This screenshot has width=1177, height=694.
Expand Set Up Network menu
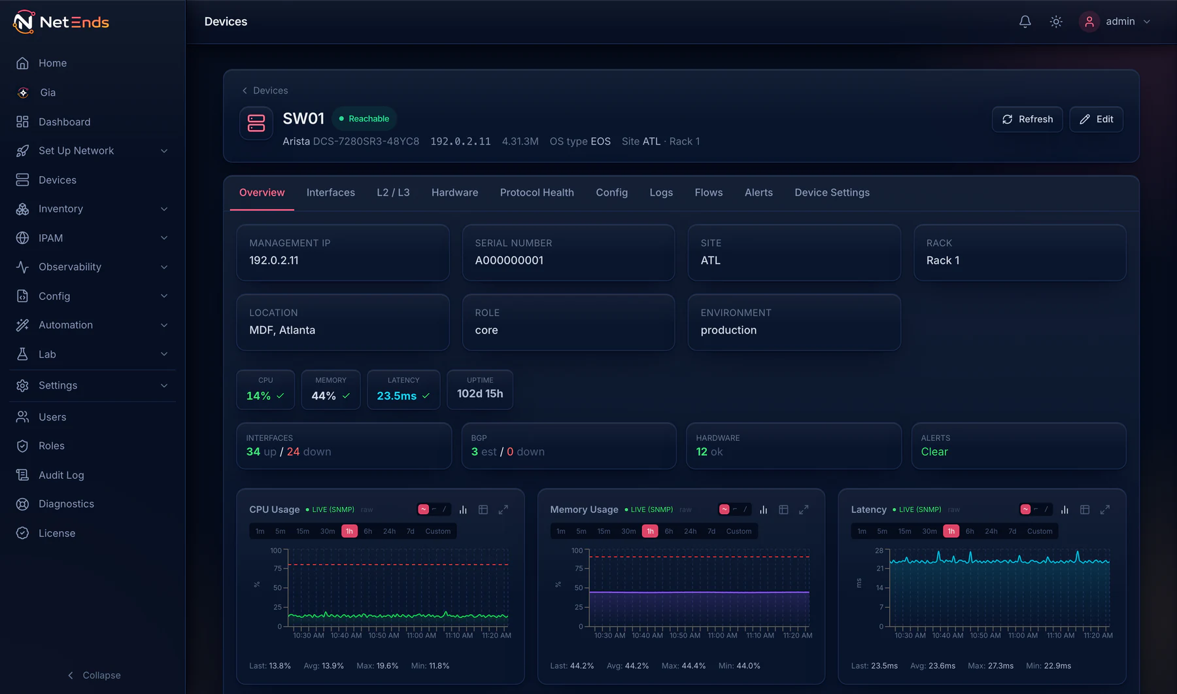coord(92,150)
